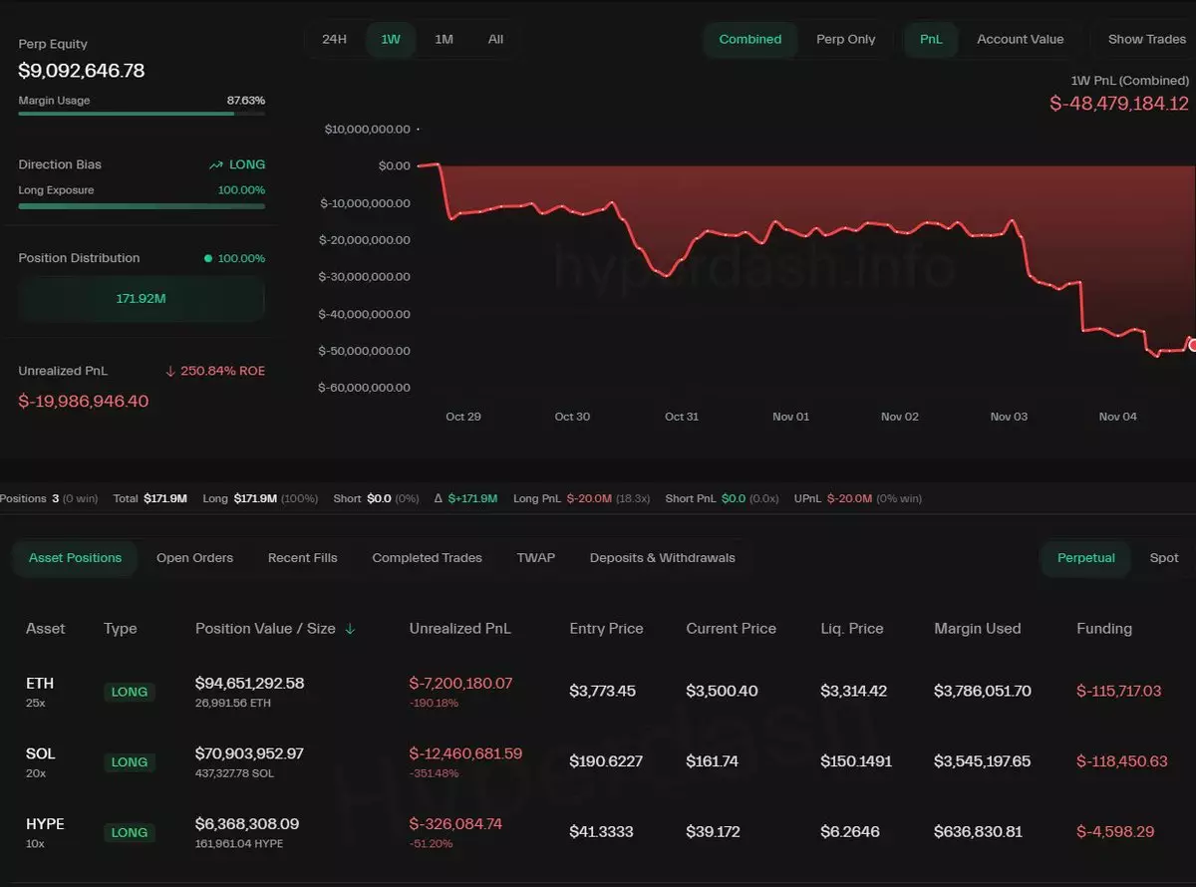The image size is (1196, 887).
Task: Toggle chart to Account Value view
Action: tap(1020, 40)
